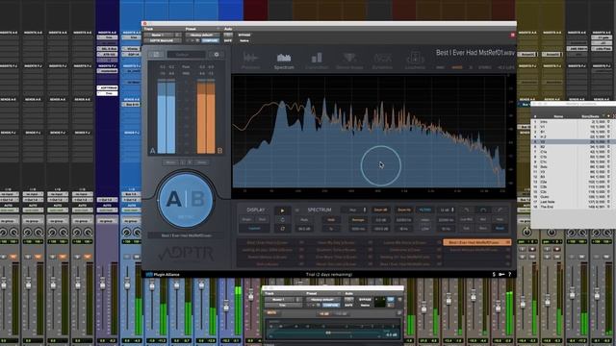Select the Dual display mode
Viewport: 616px width, 346px height.
[262, 219]
